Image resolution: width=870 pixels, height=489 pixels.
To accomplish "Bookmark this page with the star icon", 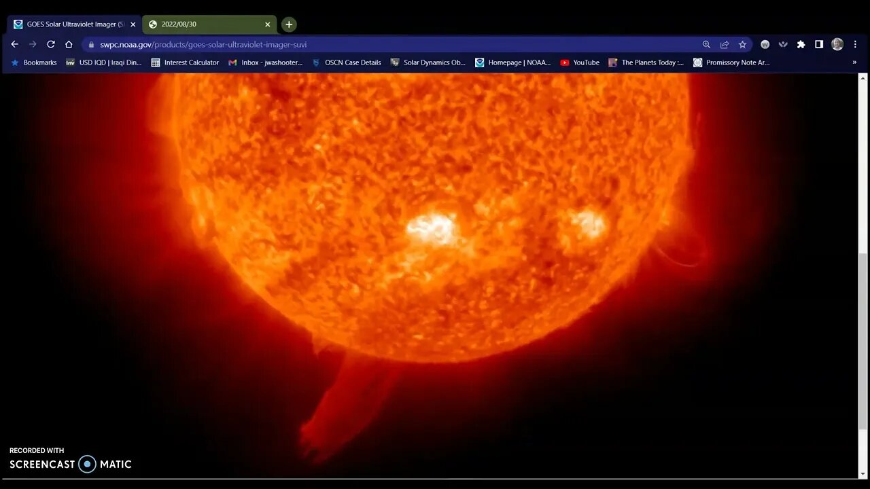I will 742,44.
